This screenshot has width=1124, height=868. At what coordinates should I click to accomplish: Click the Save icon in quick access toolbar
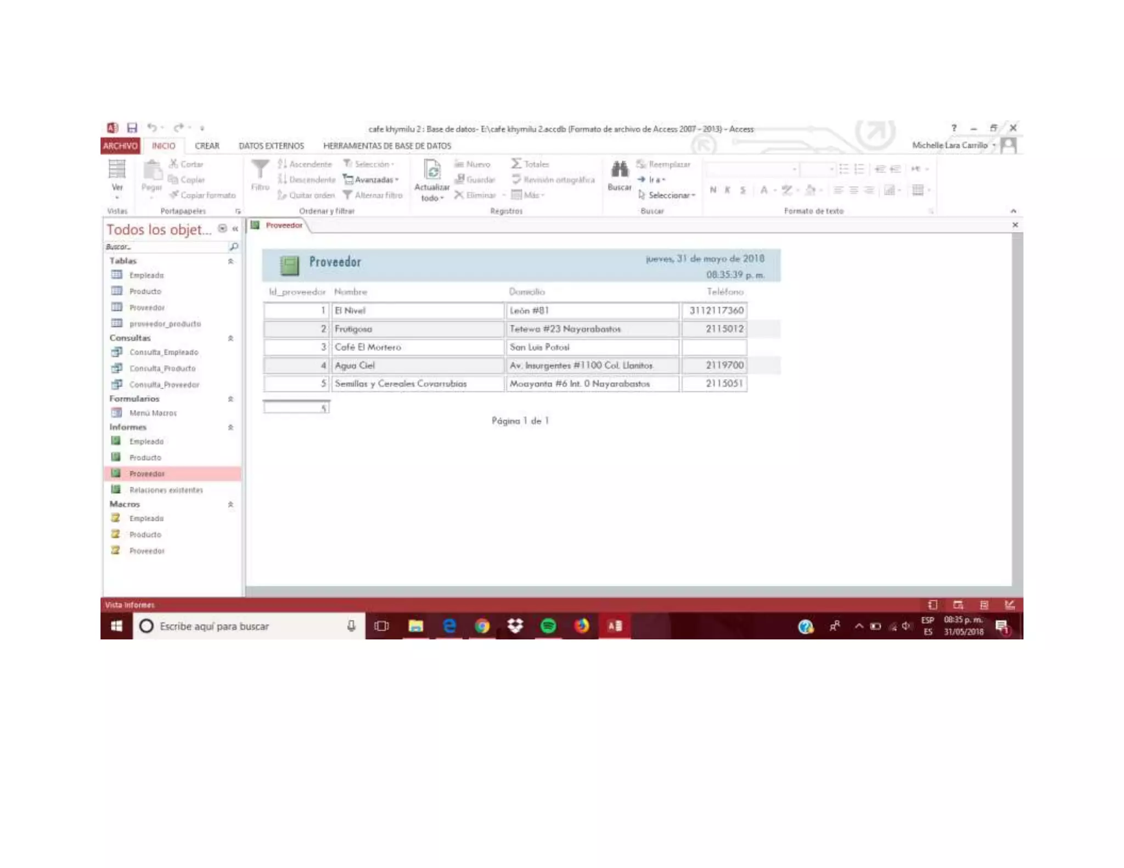pos(132,128)
